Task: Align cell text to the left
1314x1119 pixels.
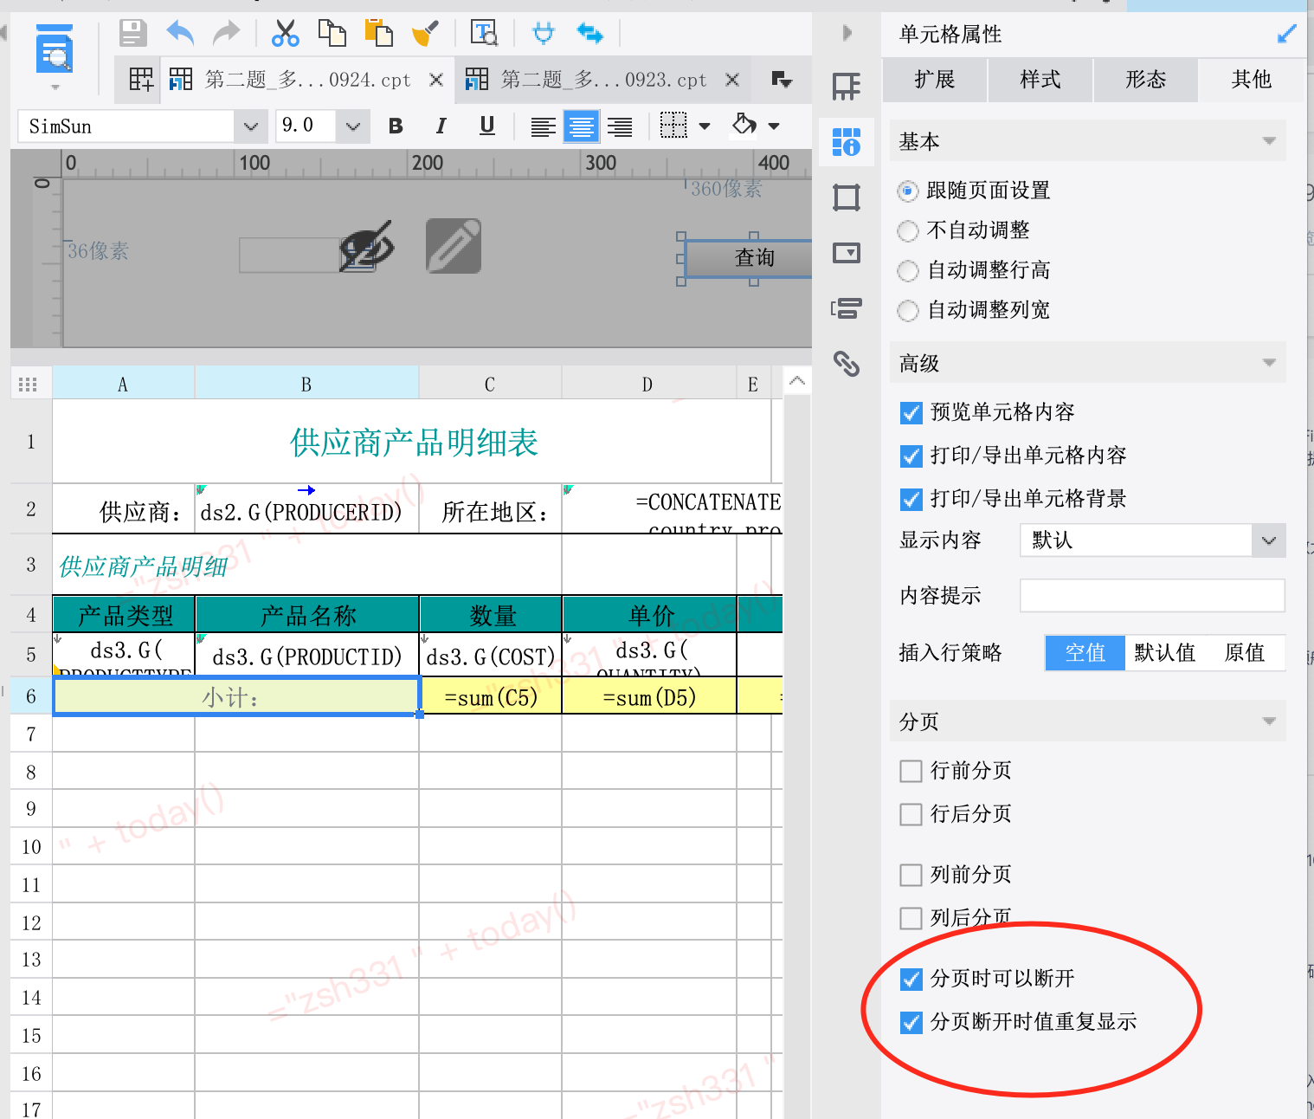Action: [x=544, y=126]
